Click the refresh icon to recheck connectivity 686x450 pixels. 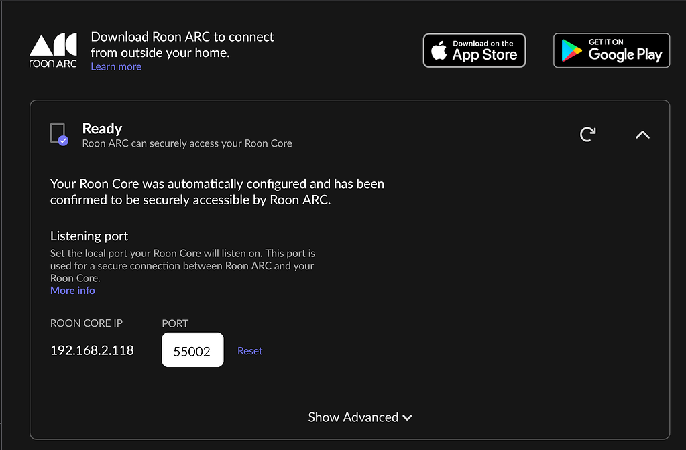(587, 134)
